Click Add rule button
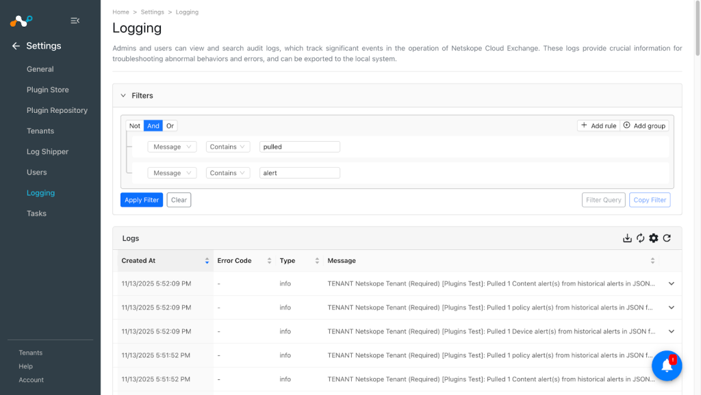The width and height of the screenshot is (701, 395). click(x=598, y=126)
